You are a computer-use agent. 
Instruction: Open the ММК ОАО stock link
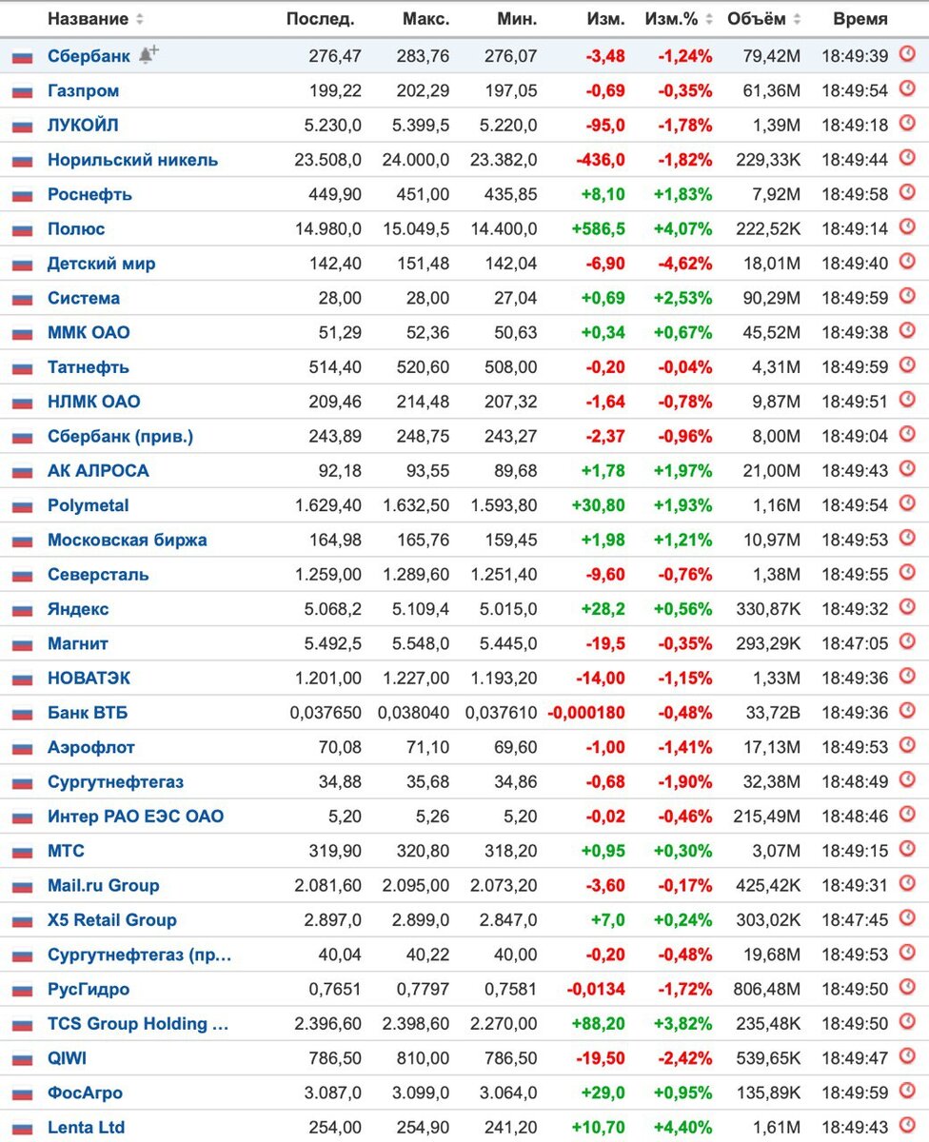tap(89, 333)
